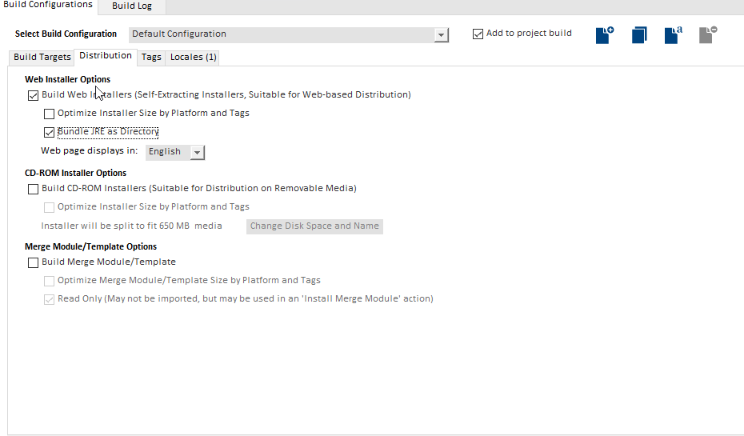Click the duplicate build configuration icon
This screenshot has width=744, height=436.
pyautogui.click(x=639, y=35)
